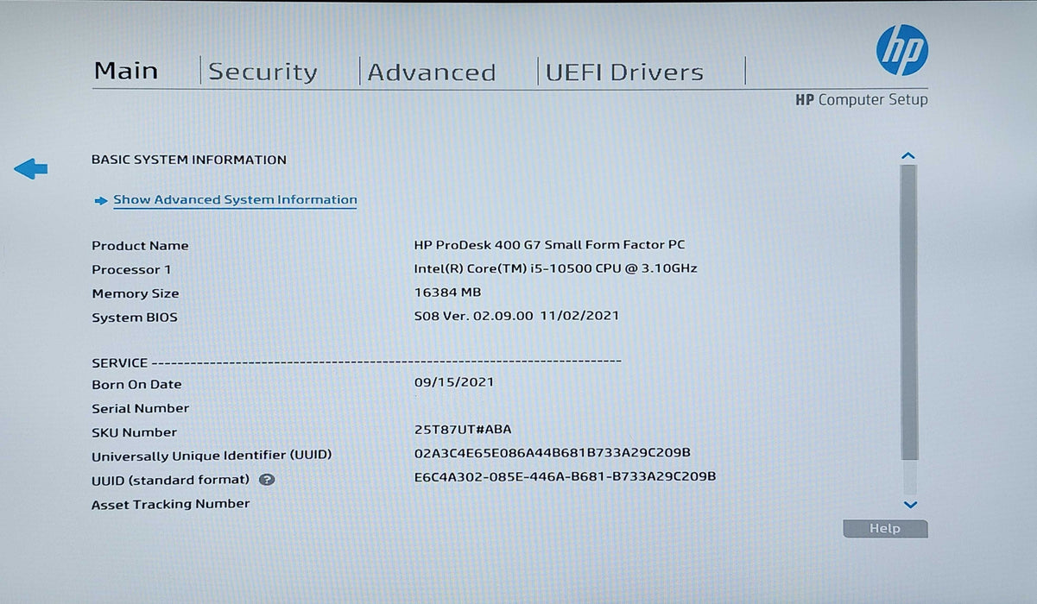The width and height of the screenshot is (1037, 604).
Task: Select the E6C4A302-085E standard UUID value
Action: (565, 476)
